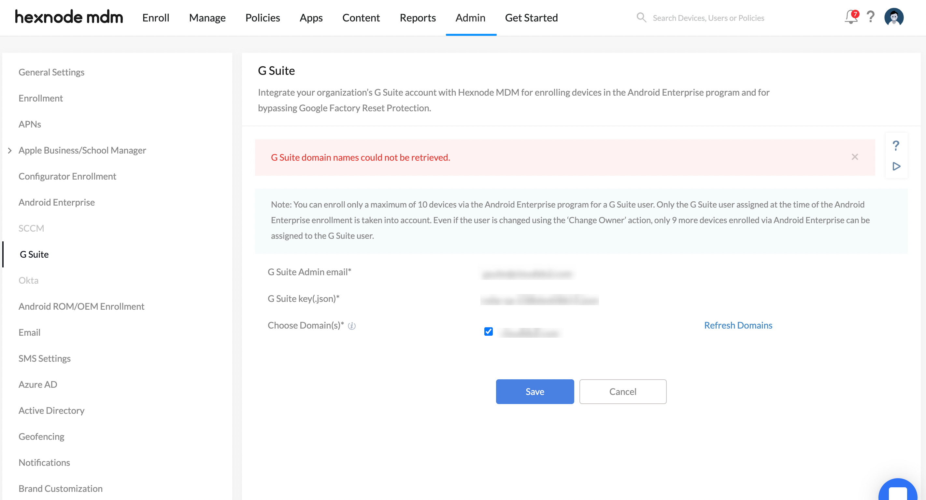Image resolution: width=926 pixels, height=500 pixels.
Task: Open the notifications bell icon
Action: tap(850, 17)
